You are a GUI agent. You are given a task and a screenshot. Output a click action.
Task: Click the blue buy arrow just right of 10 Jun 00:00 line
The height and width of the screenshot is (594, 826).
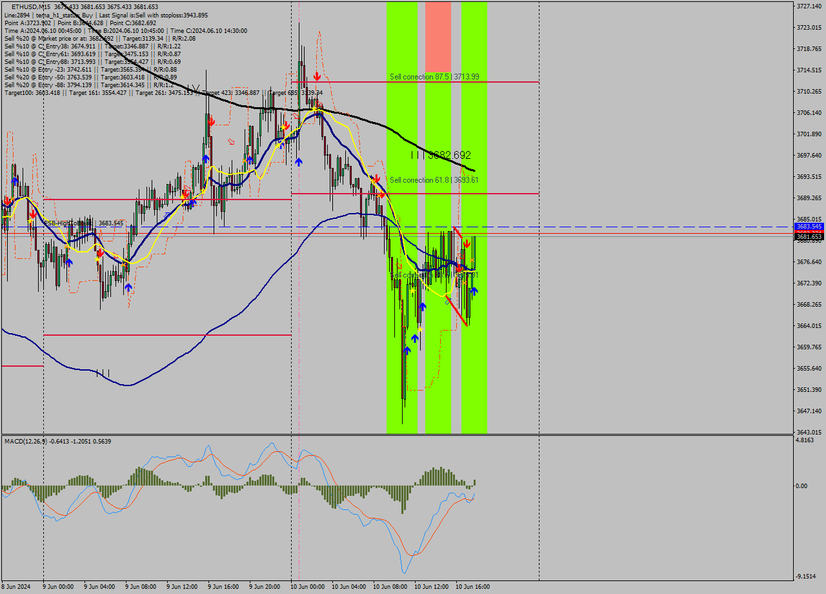[299, 161]
